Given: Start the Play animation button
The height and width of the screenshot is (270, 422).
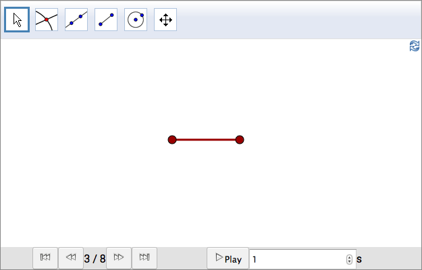Looking at the screenshot, I should click(x=228, y=259).
